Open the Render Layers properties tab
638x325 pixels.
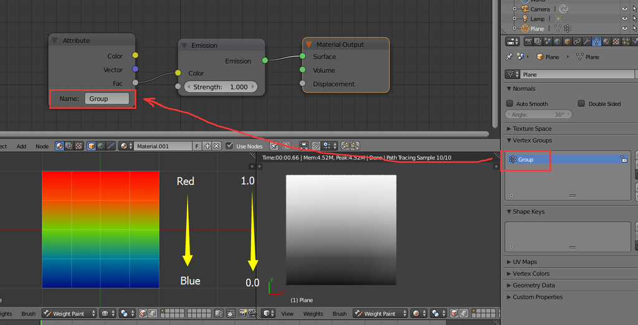pos(538,42)
